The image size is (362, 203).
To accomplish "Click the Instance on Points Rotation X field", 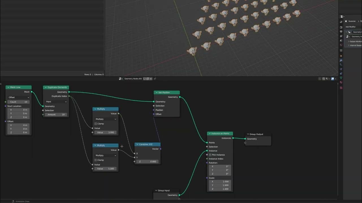I will click(220, 166).
